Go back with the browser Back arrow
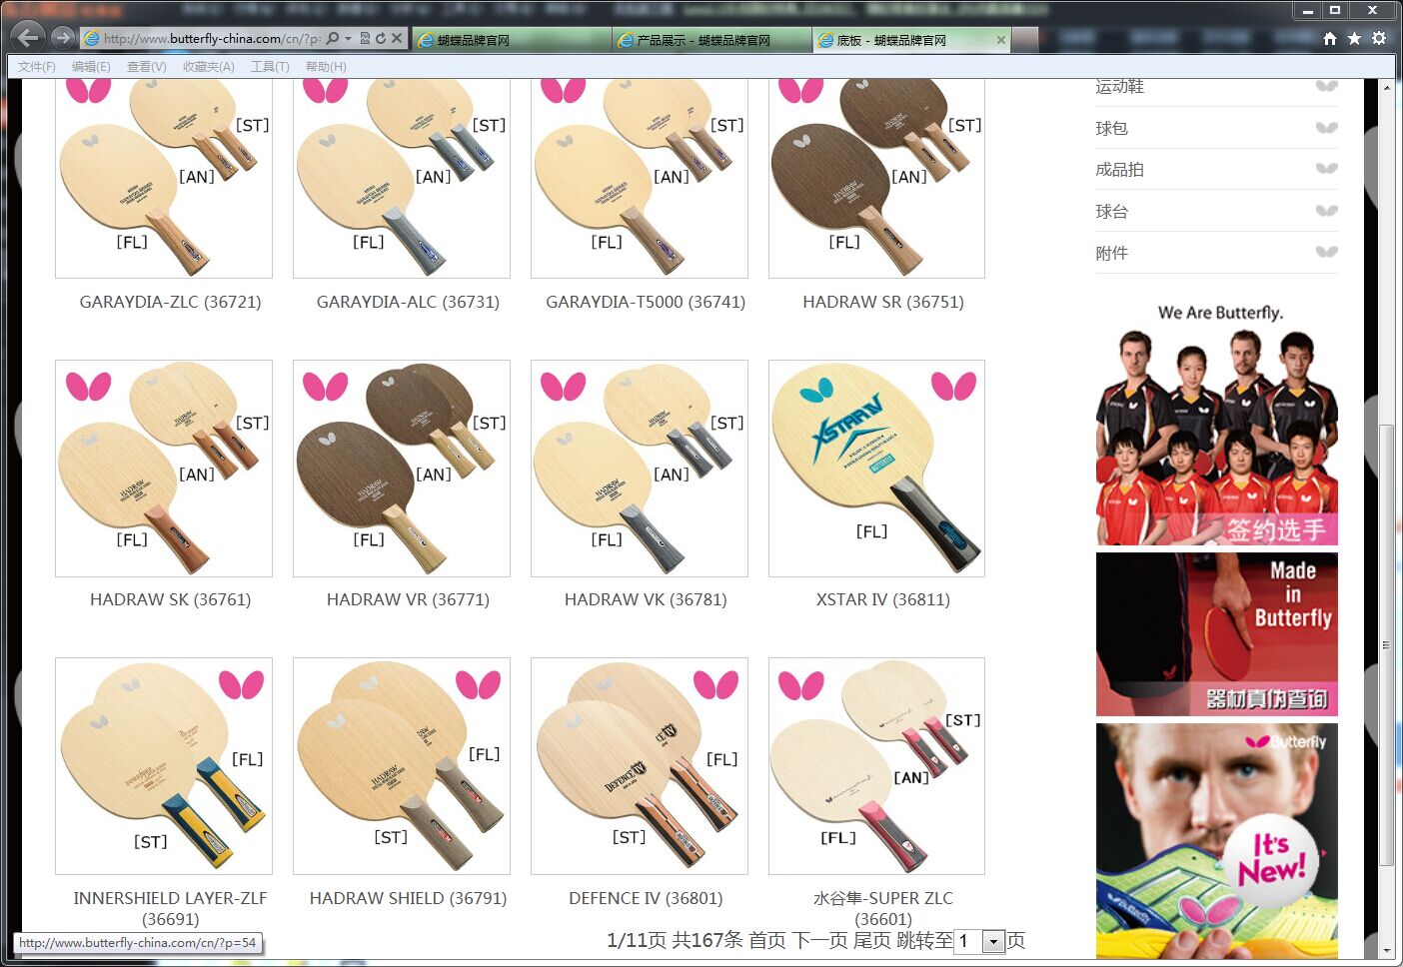Image resolution: width=1403 pixels, height=967 pixels. (x=29, y=38)
